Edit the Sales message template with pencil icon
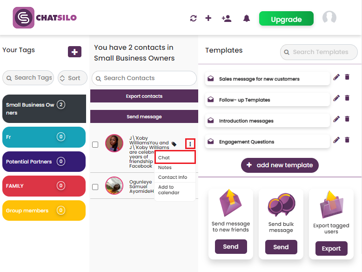This screenshot has height=272, width=362. [x=336, y=77]
